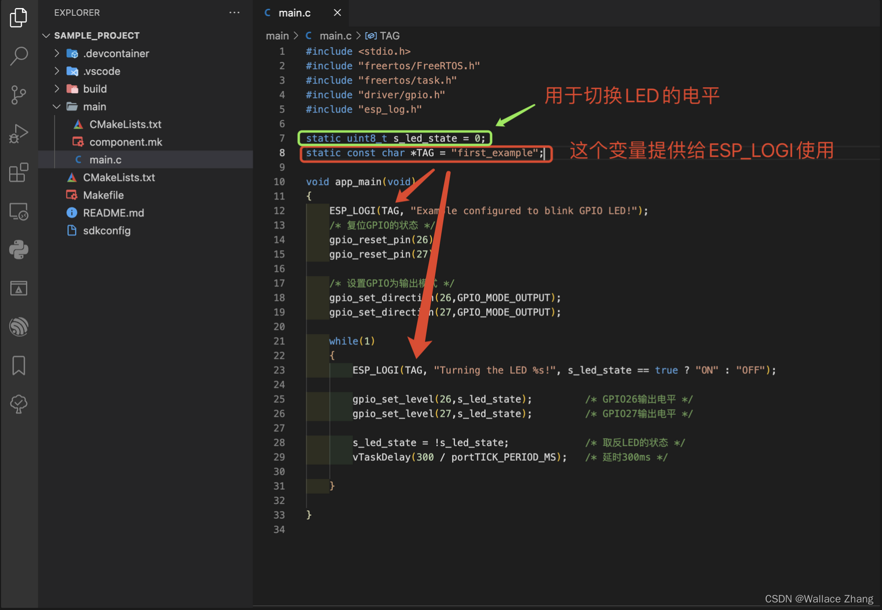882x610 pixels.
Task: Open the ESP-IDF Explorer sidebar
Action: tap(19, 327)
